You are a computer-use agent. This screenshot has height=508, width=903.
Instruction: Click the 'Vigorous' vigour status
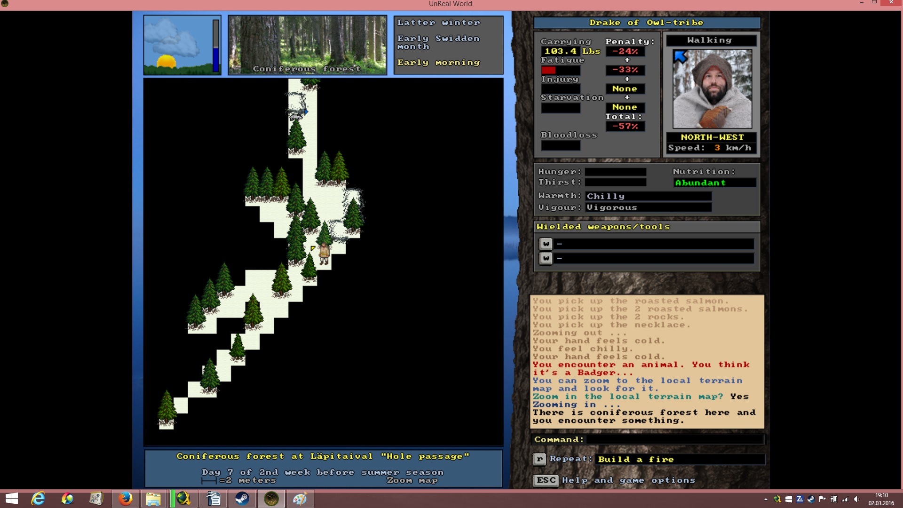tap(648, 207)
